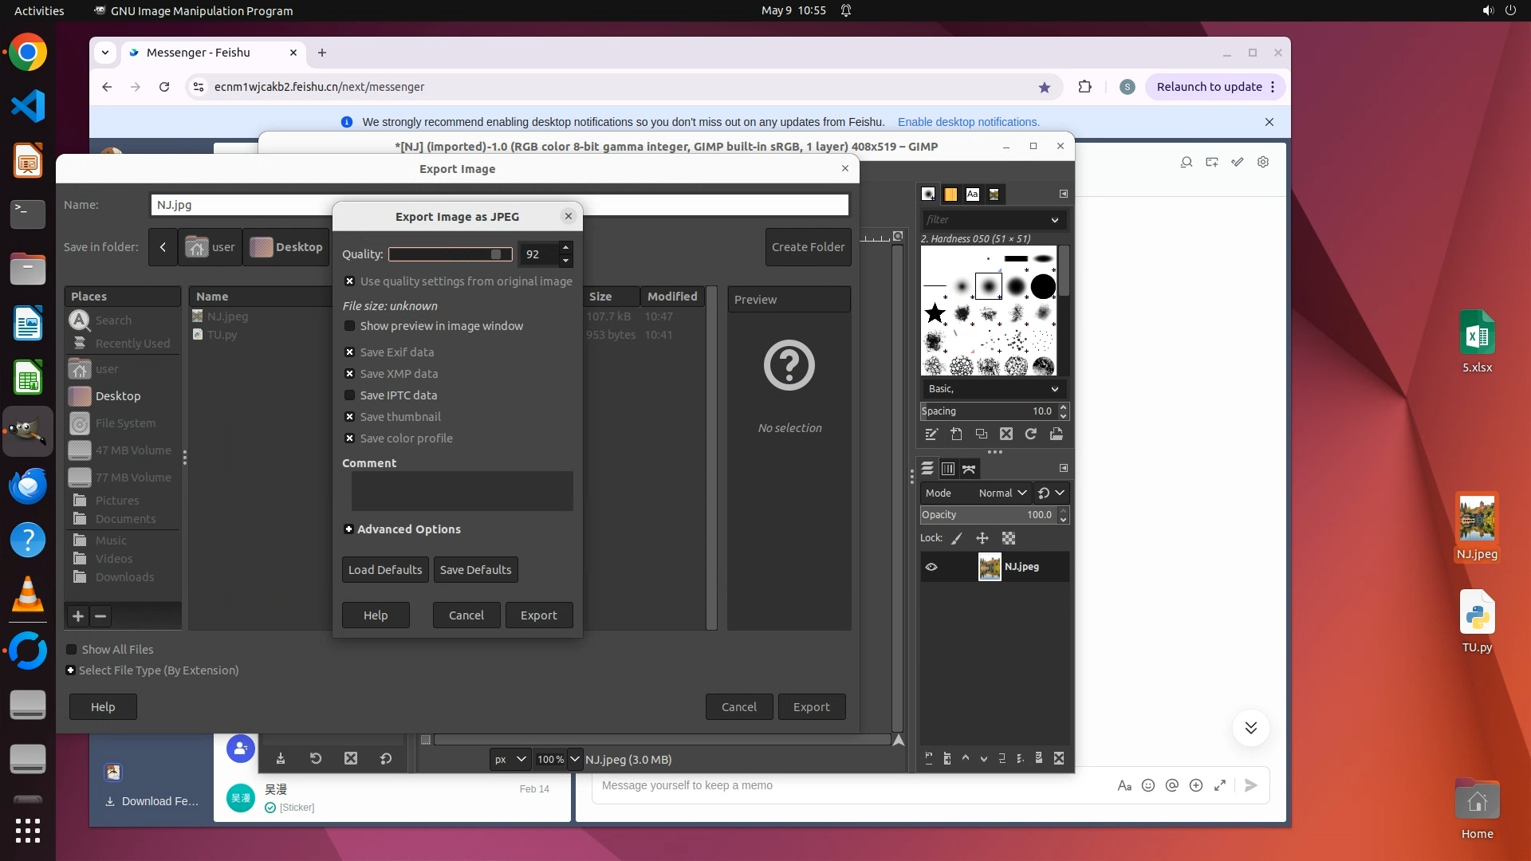Click the delete brush icon
Screen dimensions: 1531x861
click(1006, 434)
